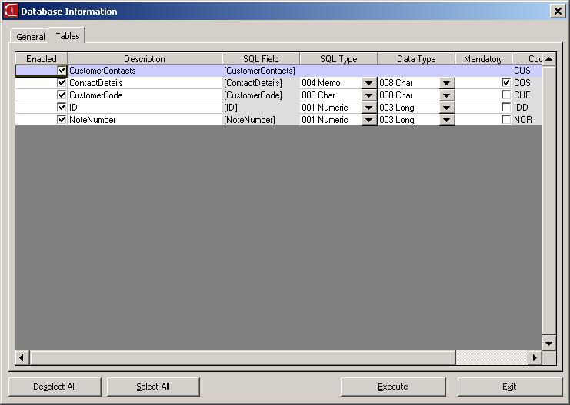Viewport: 570px width, 405px height.
Task: Click vertical scrollbar up arrow
Action: coord(549,59)
